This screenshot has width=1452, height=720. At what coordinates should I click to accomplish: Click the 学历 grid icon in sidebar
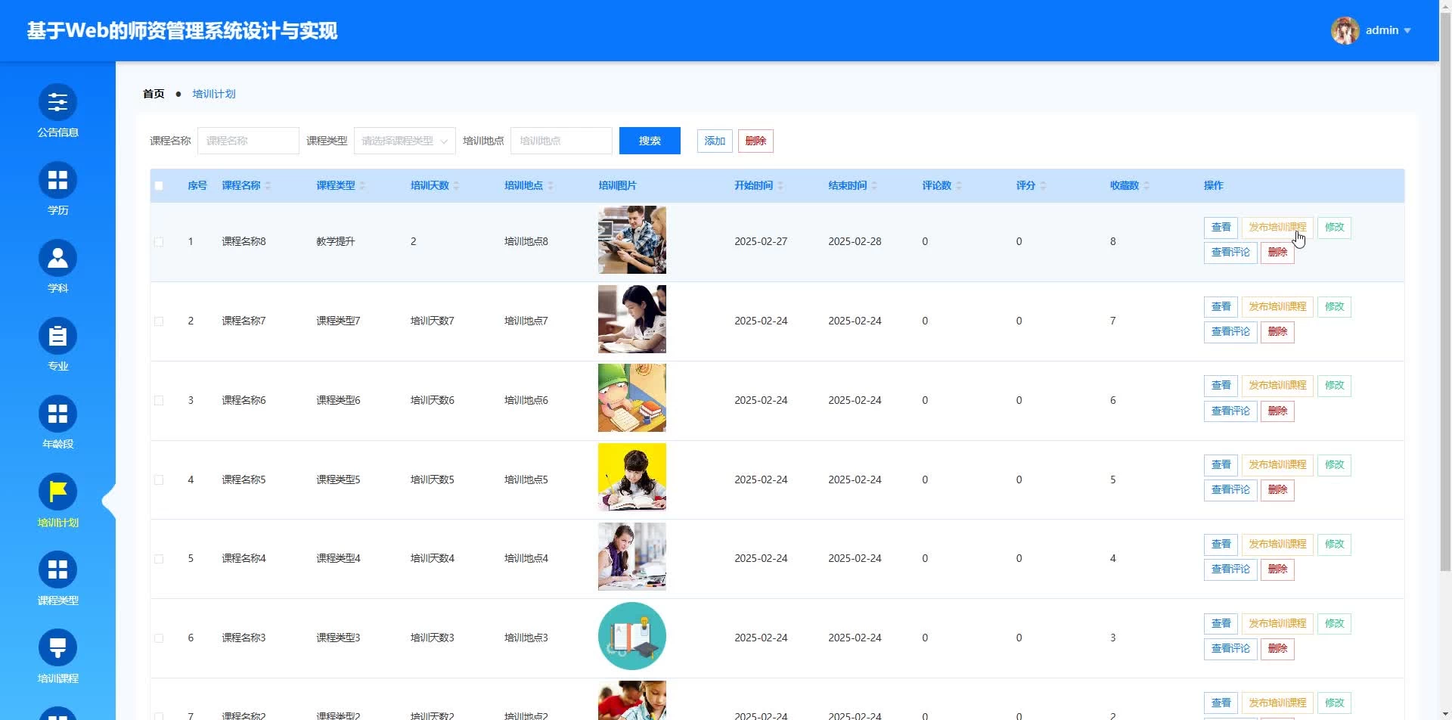coord(57,181)
